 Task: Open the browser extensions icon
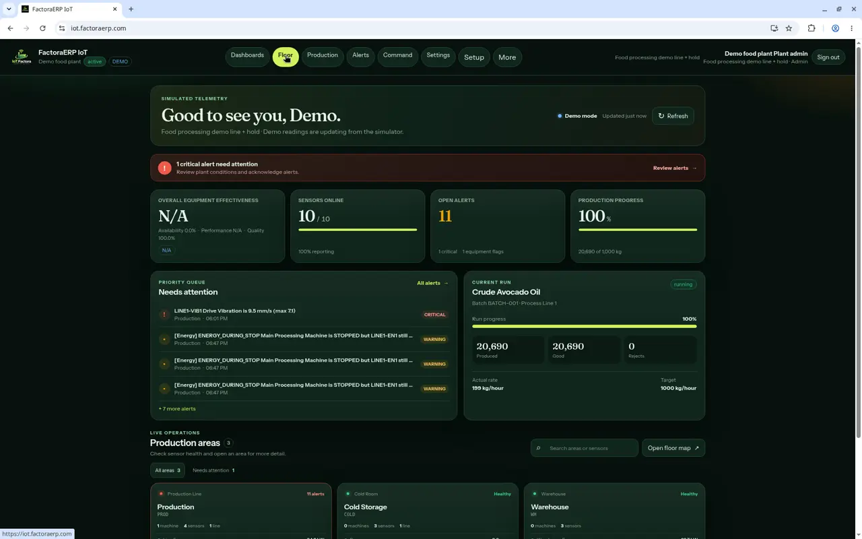811,28
